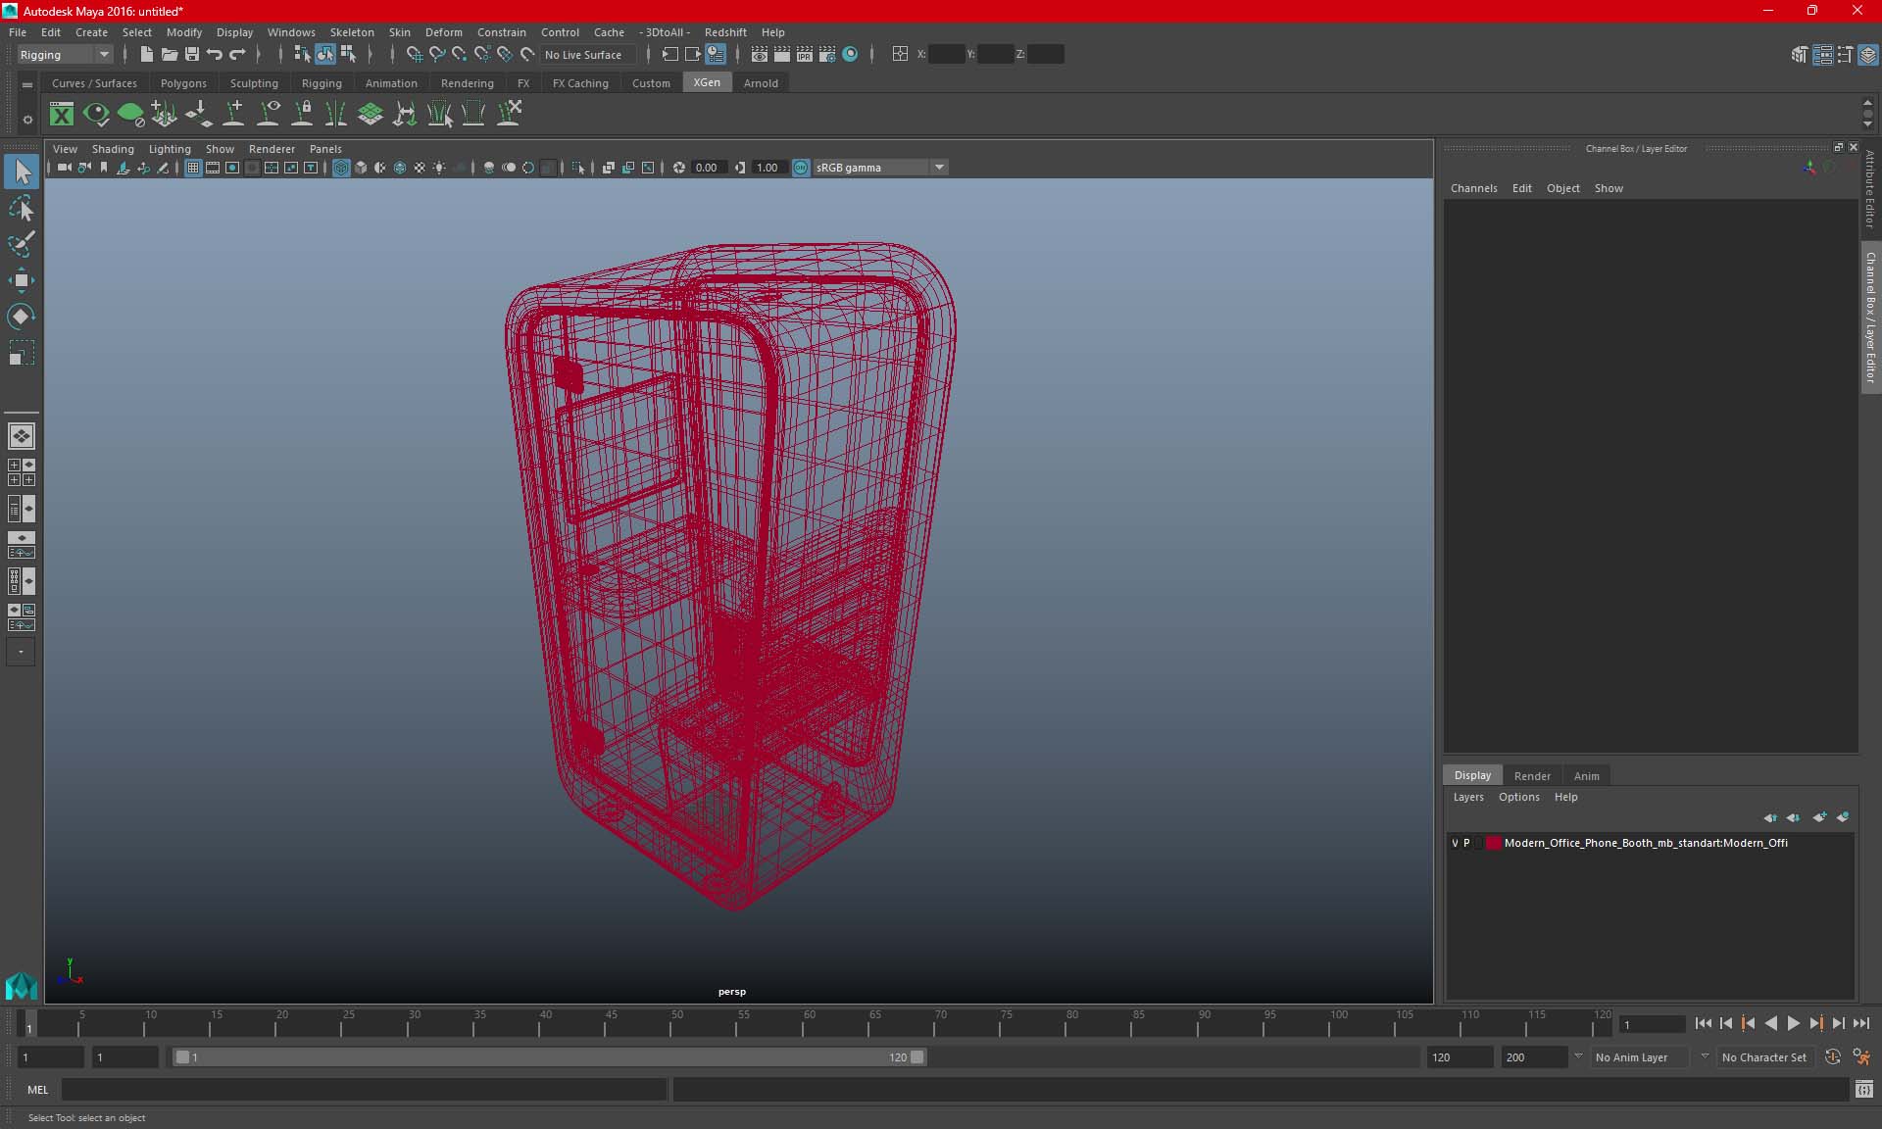The width and height of the screenshot is (1882, 1129).
Task: Toggle layer visibility V box
Action: [1455, 843]
